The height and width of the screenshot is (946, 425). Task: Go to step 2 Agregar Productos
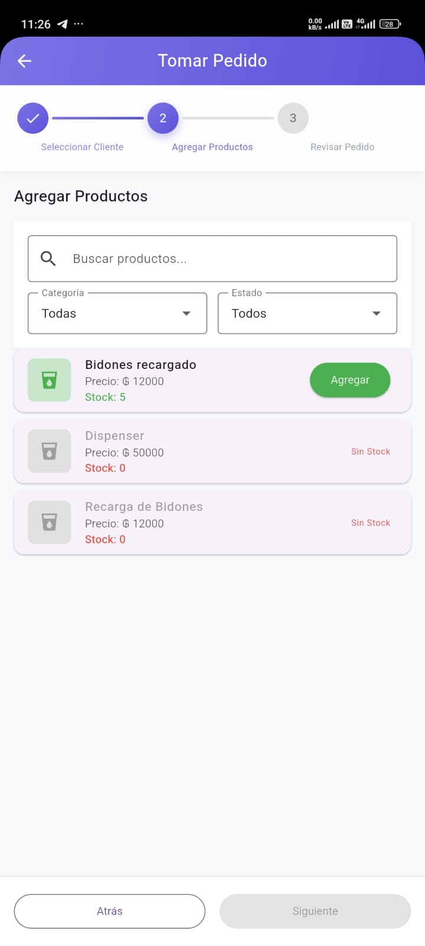pyautogui.click(x=163, y=118)
